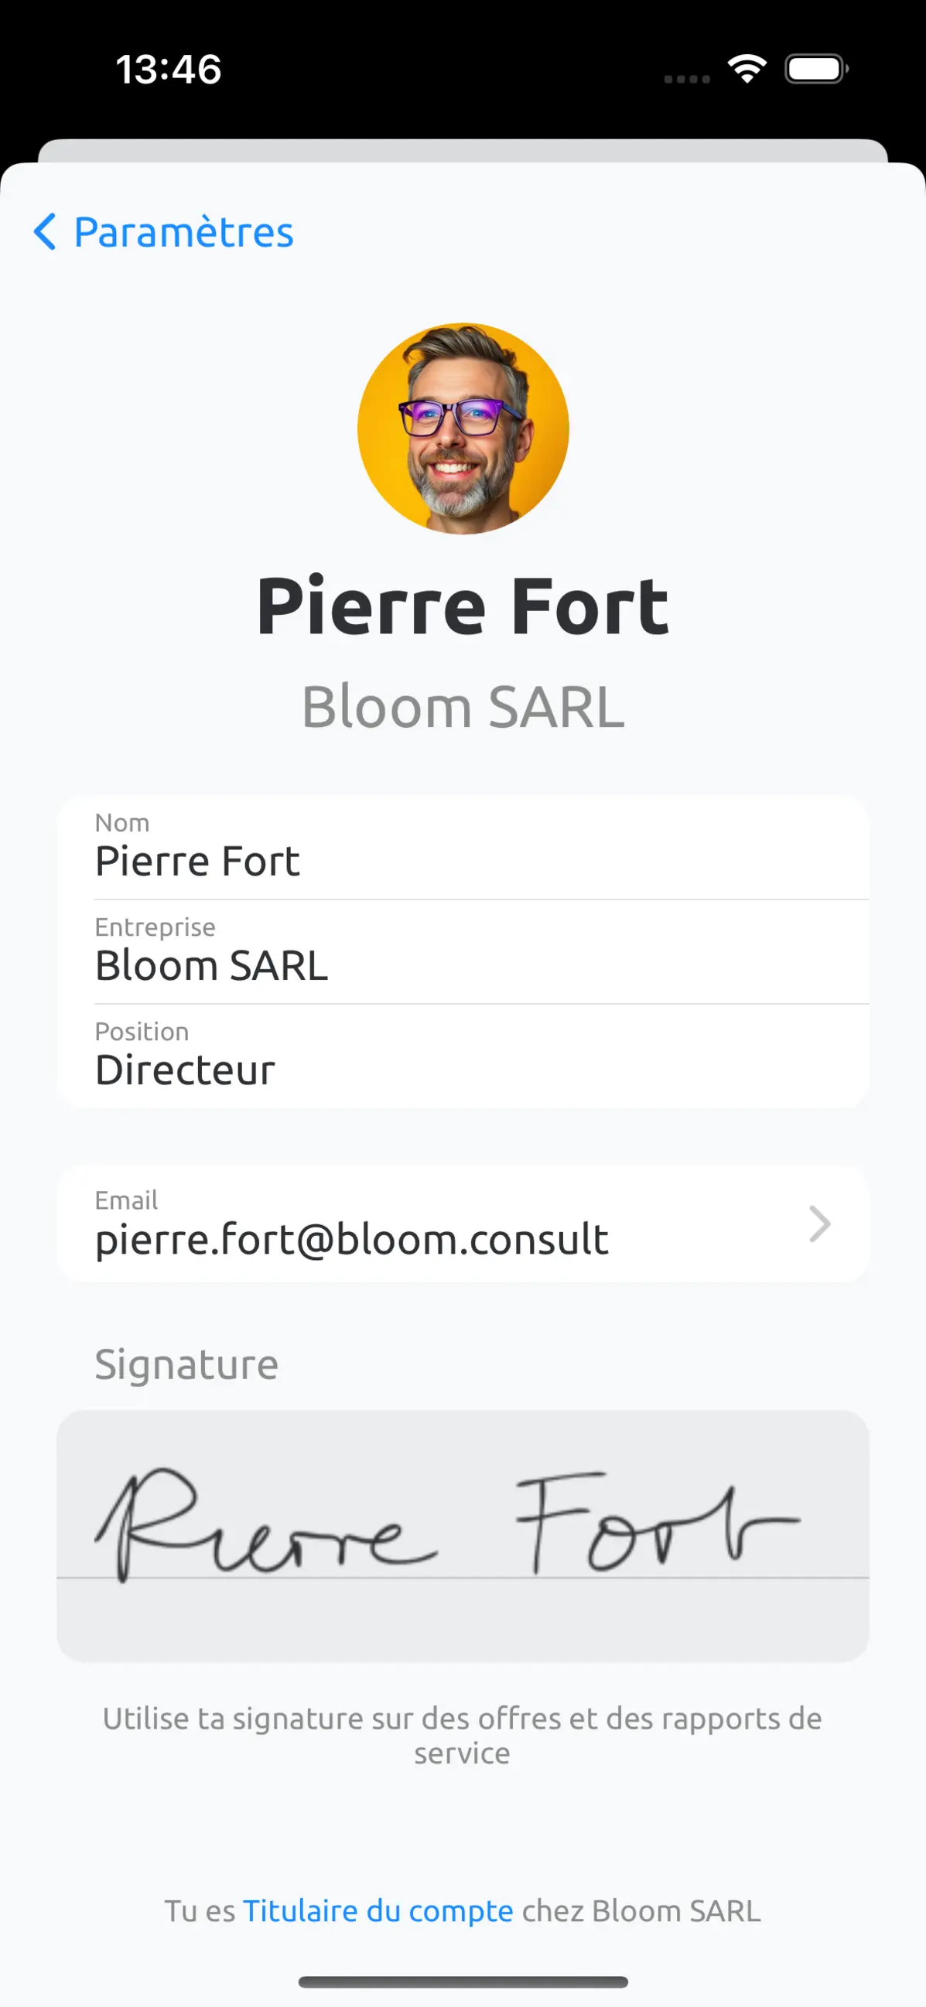Tap the Pierre Fort profile photo
The image size is (926, 2007).
pyautogui.click(x=463, y=428)
